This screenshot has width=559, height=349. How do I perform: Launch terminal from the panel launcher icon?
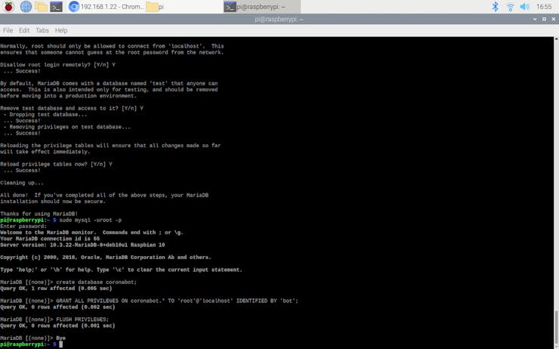[57, 6]
